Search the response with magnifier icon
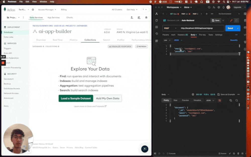 237,100
